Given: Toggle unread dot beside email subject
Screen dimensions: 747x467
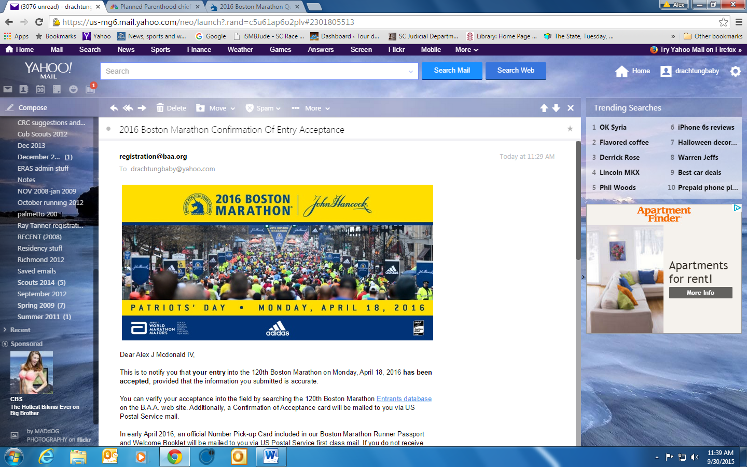Looking at the screenshot, I should point(108,129).
